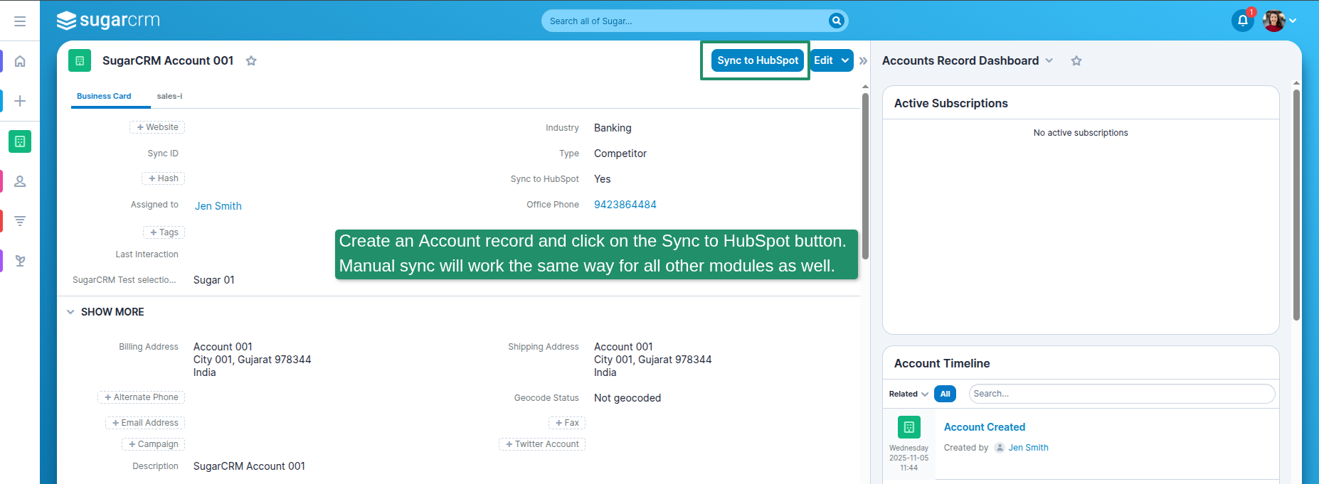
Task: Click the SugarCRM logo
Action: coord(108,21)
